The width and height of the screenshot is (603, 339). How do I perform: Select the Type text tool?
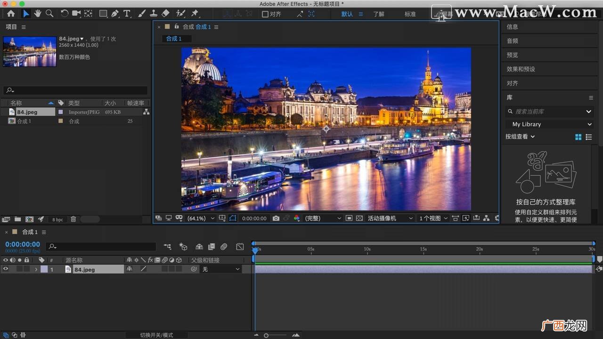(127, 14)
